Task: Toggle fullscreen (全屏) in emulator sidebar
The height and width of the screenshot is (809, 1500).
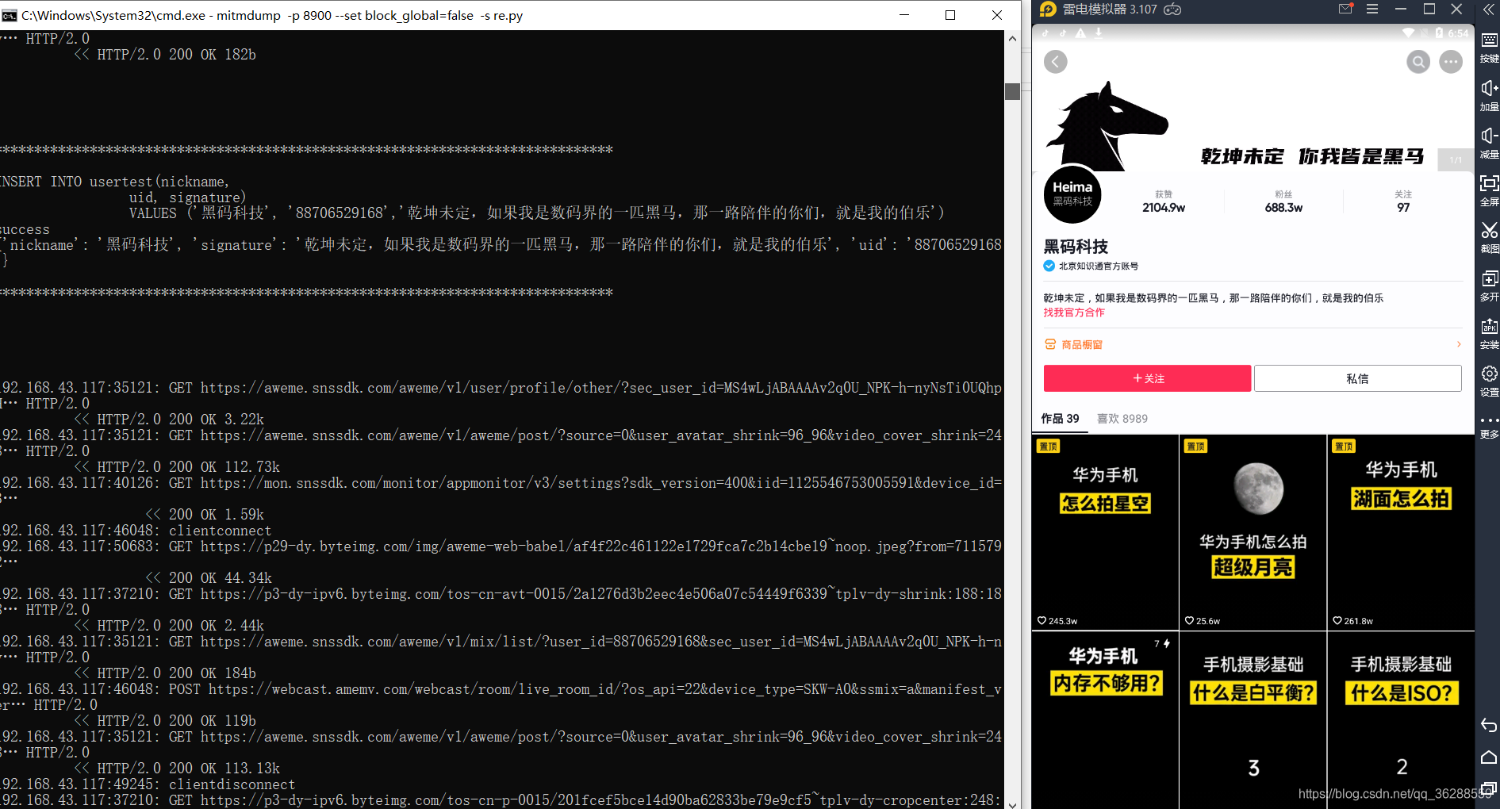Action: point(1489,190)
